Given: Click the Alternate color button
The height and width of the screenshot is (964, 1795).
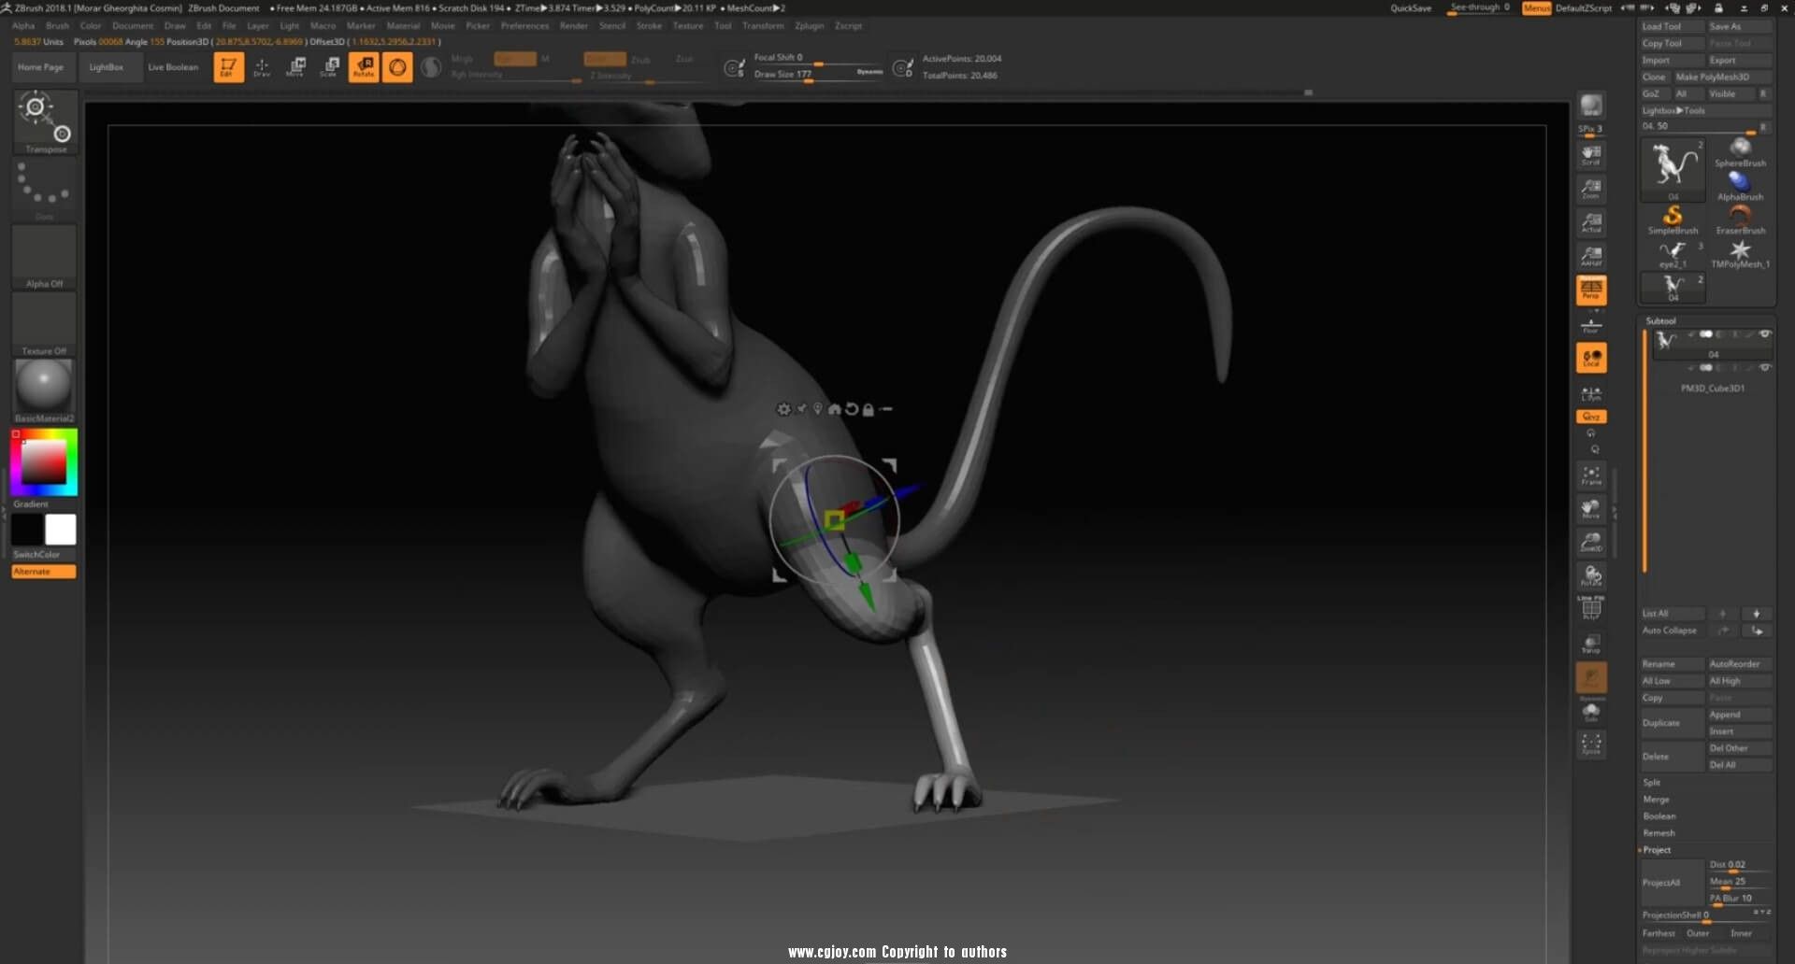Looking at the screenshot, I should pos(44,572).
